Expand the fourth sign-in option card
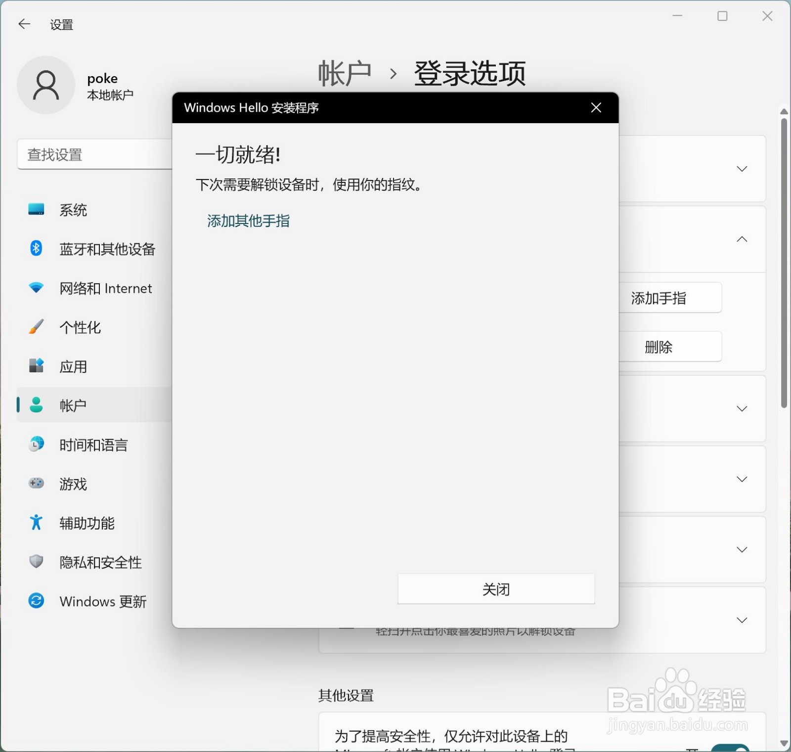 pos(742,479)
